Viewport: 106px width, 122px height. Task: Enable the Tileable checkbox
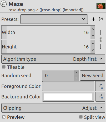(x=4, y=67)
